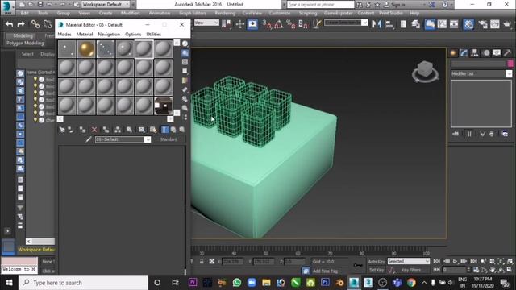Select the dark bitmap material sample slot
Image resolution: width=516 pixels, height=290 pixels.
click(163, 106)
